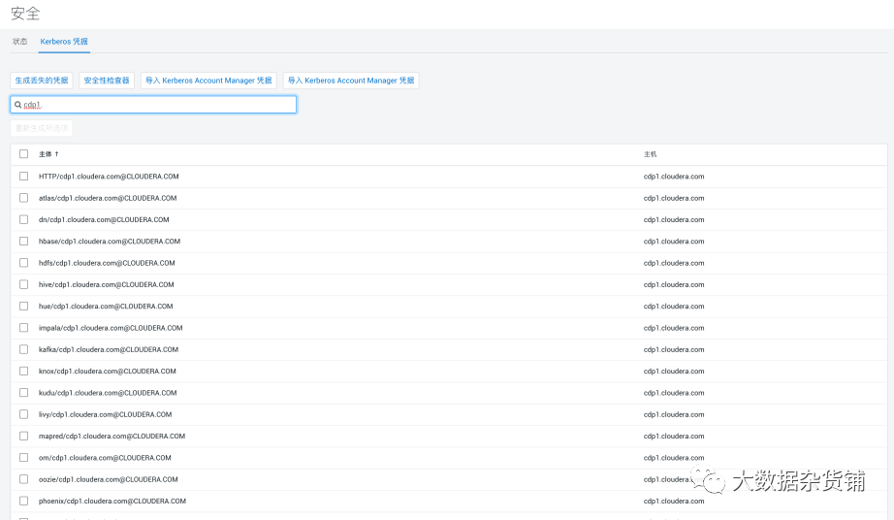Click principal hdfs/cdp1.cloudera.com@CLOUDERA.COM
Screen dimensions: 894x520
point(107,264)
